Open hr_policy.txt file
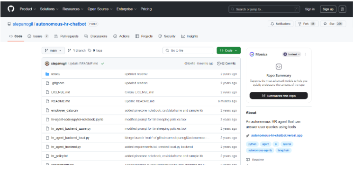This screenshot has width=353, height=179. point(59,156)
